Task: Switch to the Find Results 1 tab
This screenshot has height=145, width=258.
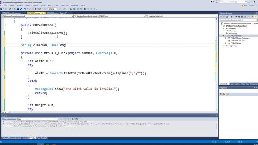Action: pos(42,138)
